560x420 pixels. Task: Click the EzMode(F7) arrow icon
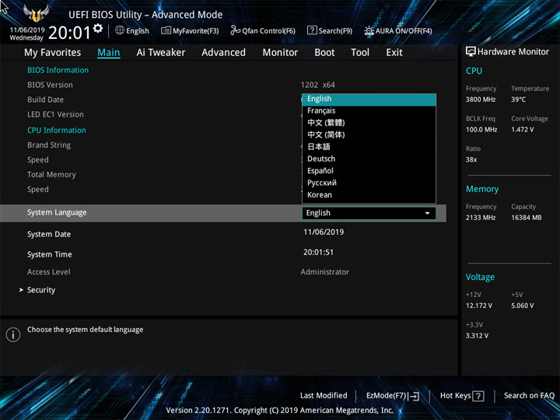(413, 396)
